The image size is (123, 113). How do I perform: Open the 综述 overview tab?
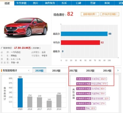coord(7,3)
